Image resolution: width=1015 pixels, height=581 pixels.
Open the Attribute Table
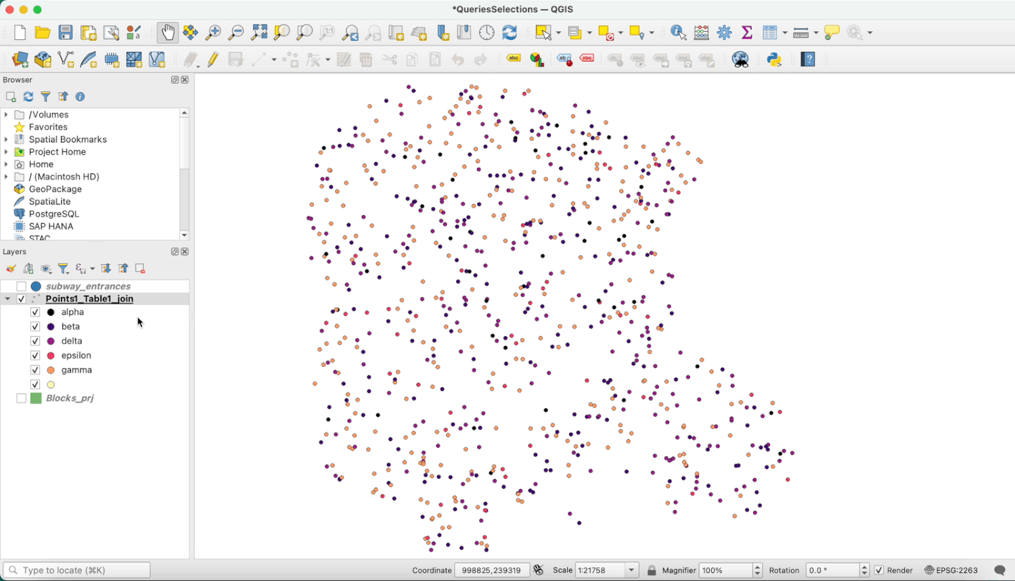tap(769, 32)
